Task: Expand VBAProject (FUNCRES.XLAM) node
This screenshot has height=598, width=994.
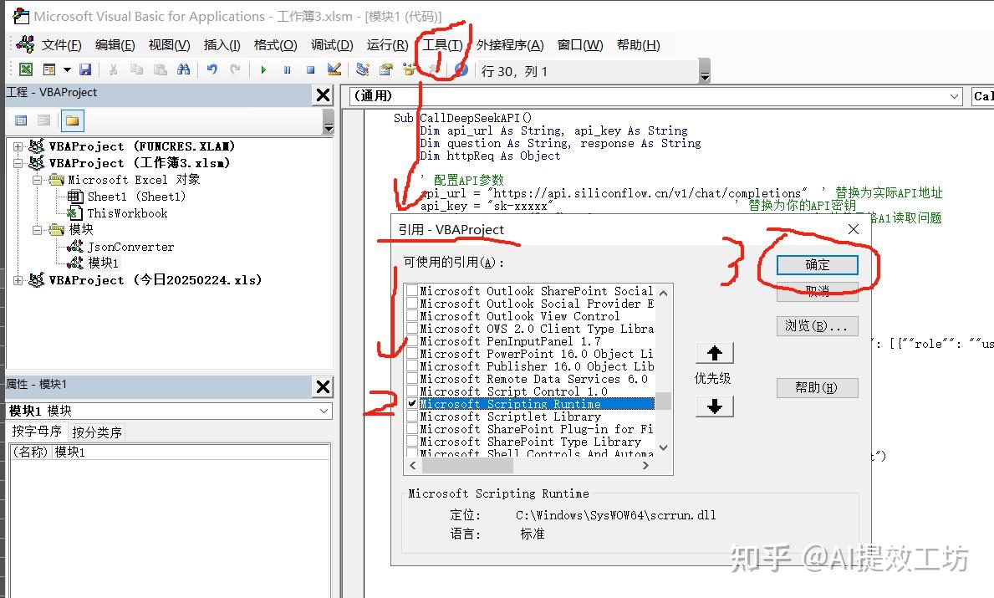Action: [18, 146]
